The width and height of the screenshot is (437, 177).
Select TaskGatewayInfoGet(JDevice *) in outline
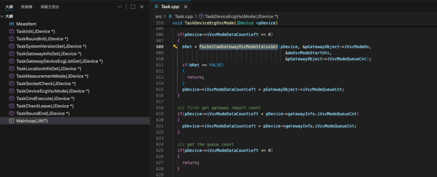click(49, 54)
